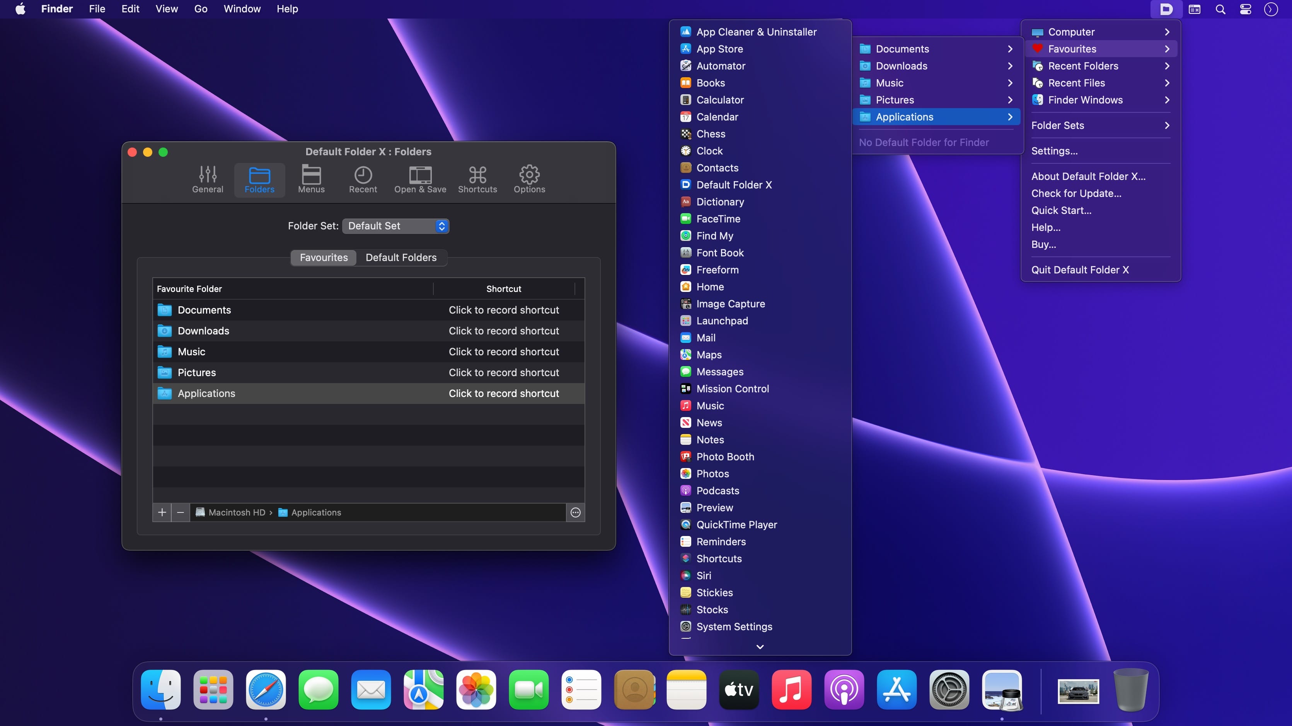1292x726 pixels.
Task: Switch to the Default Folders segment
Action: [x=401, y=258]
